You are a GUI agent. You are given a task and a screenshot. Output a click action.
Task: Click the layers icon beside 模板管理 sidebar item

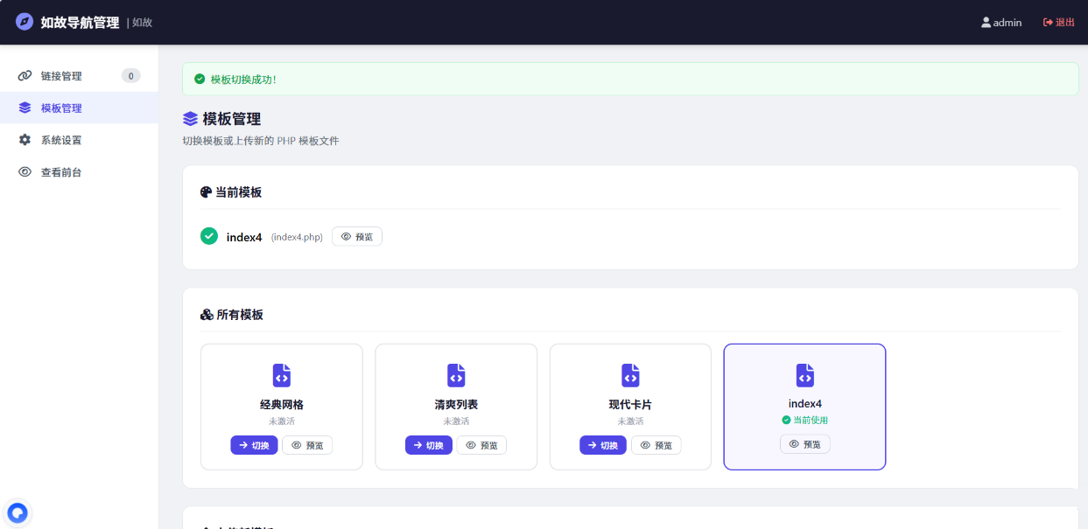point(25,108)
